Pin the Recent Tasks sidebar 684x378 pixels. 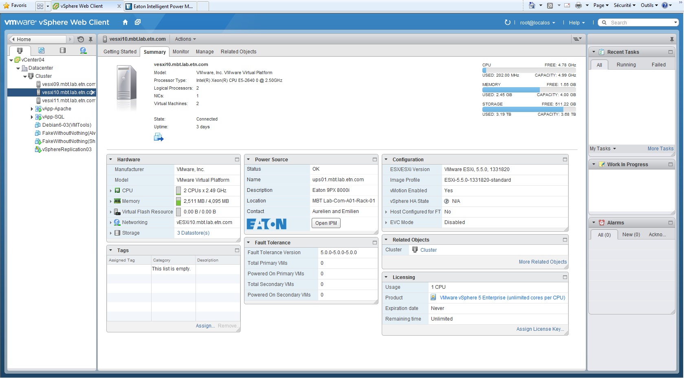[671, 40]
